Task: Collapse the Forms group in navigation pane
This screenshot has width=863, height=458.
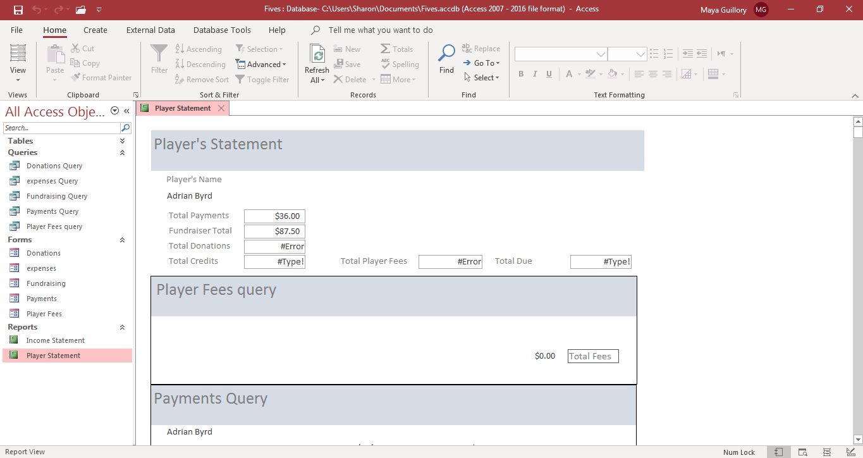Action: coord(122,240)
